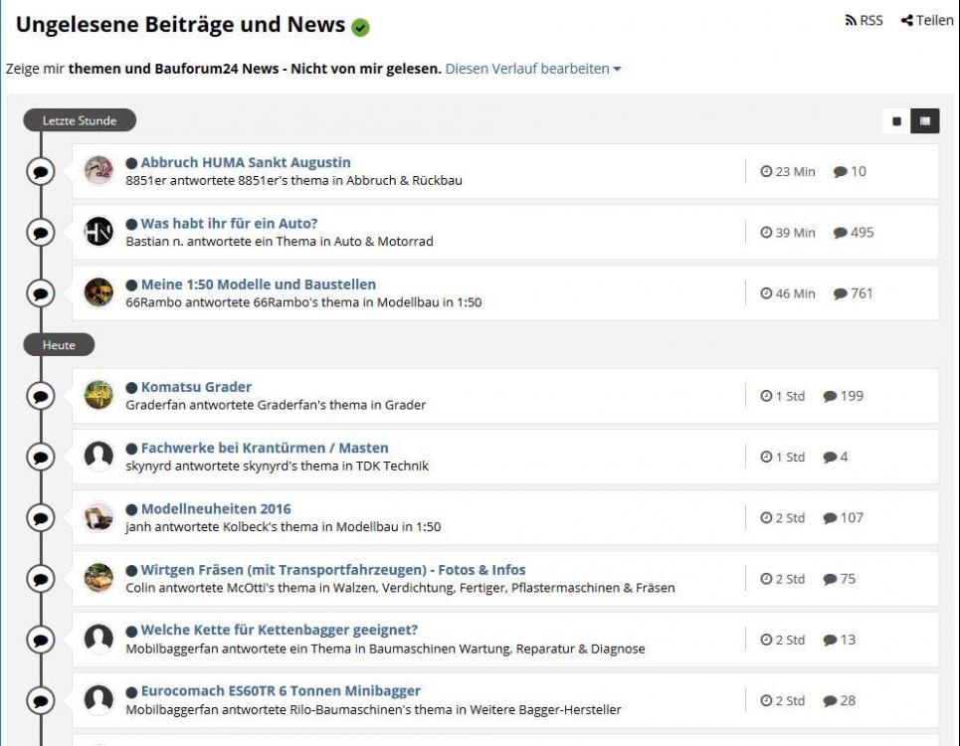960x746 pixels.
Task: Click 8851er avatar thumbnail
Action: [x=98, y=171]
